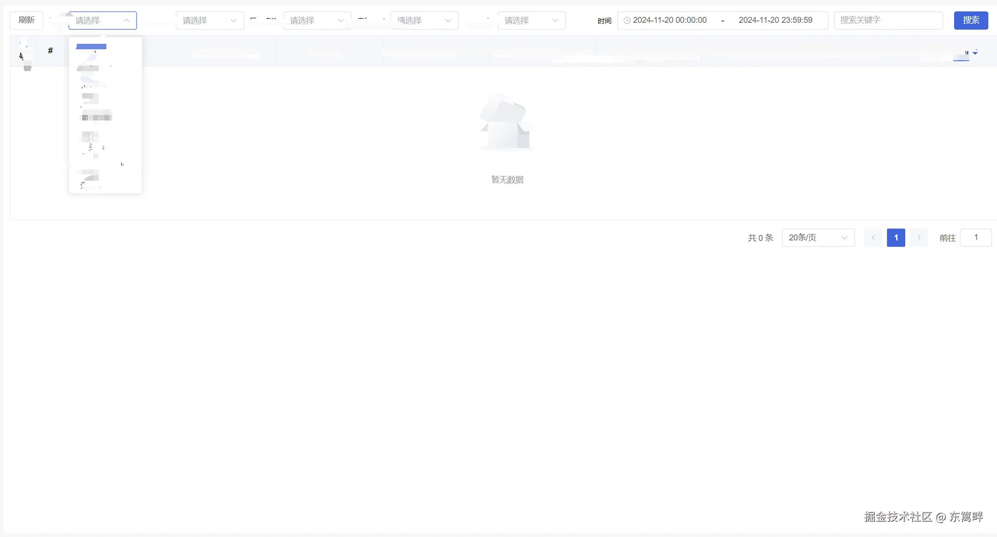Click the 搜索关键字 keyword input box

[887, 20]
